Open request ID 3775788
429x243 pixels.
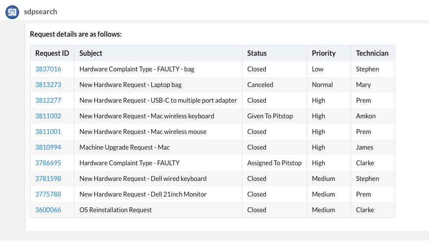(x=48, y=194)
